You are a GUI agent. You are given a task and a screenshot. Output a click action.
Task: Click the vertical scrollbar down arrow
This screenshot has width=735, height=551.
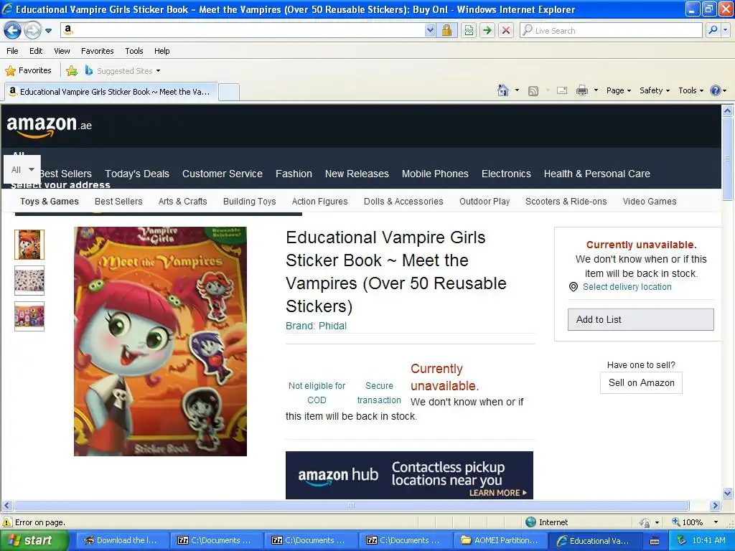pyautogui.click(x=728, y=493)
